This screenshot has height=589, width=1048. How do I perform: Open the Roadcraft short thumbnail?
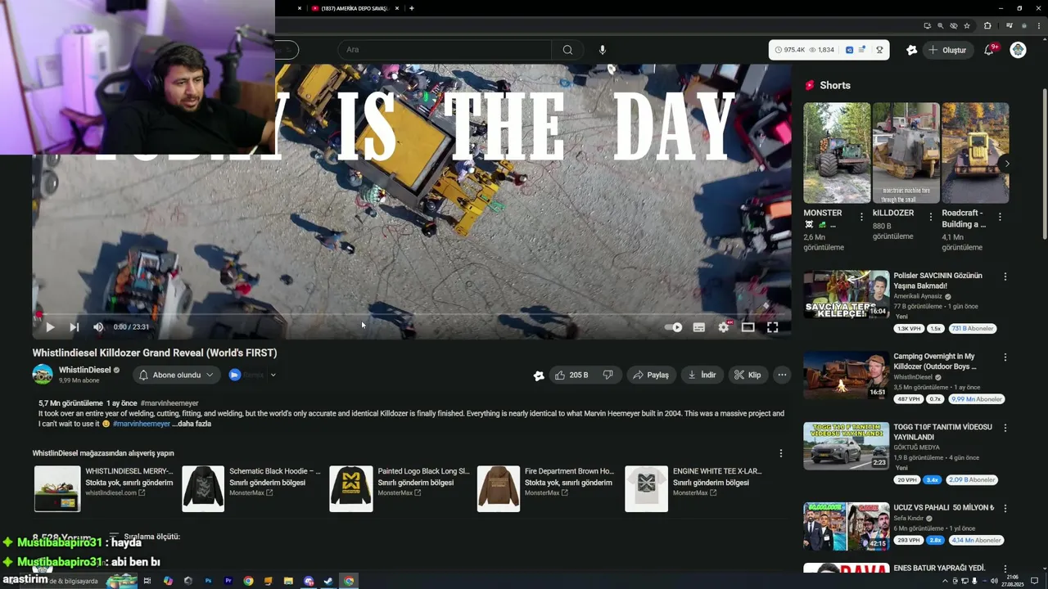(975, 153)
